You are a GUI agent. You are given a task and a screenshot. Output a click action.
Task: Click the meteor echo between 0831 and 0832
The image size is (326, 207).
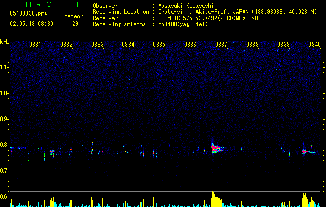pyautogui.click(x=53, y=152)
